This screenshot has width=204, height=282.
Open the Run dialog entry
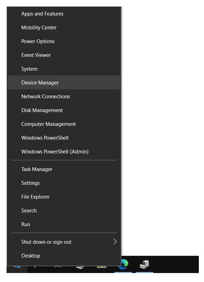64,224
